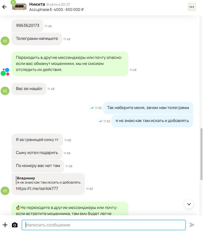Screen dimensions: 208x234
Task: Click the send message arrow icon
Action: pyautogui.click(x=192, y=225)
